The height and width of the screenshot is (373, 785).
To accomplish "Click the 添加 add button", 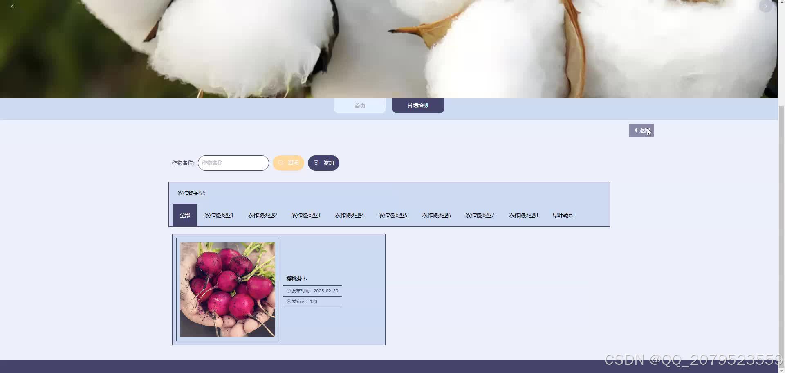I will coord(323,163).
